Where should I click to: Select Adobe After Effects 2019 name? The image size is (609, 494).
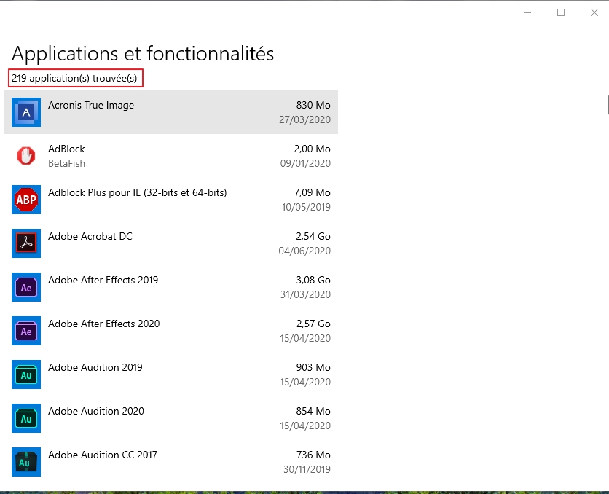[103, 280]
